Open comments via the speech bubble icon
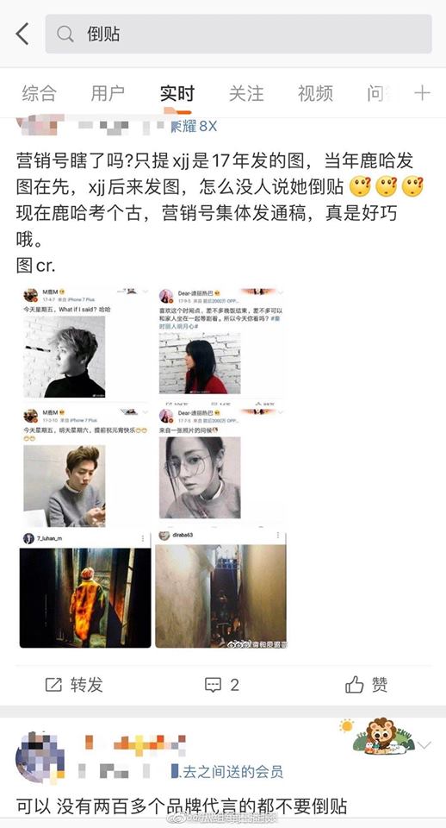This screenshot has width=446, height=828. point(213,685)
